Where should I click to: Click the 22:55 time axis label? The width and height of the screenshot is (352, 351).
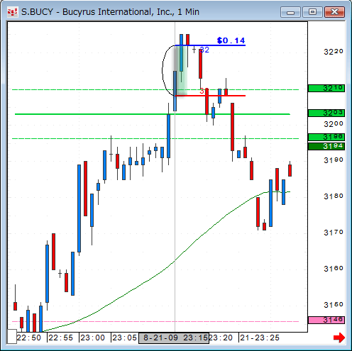[61, 338]
